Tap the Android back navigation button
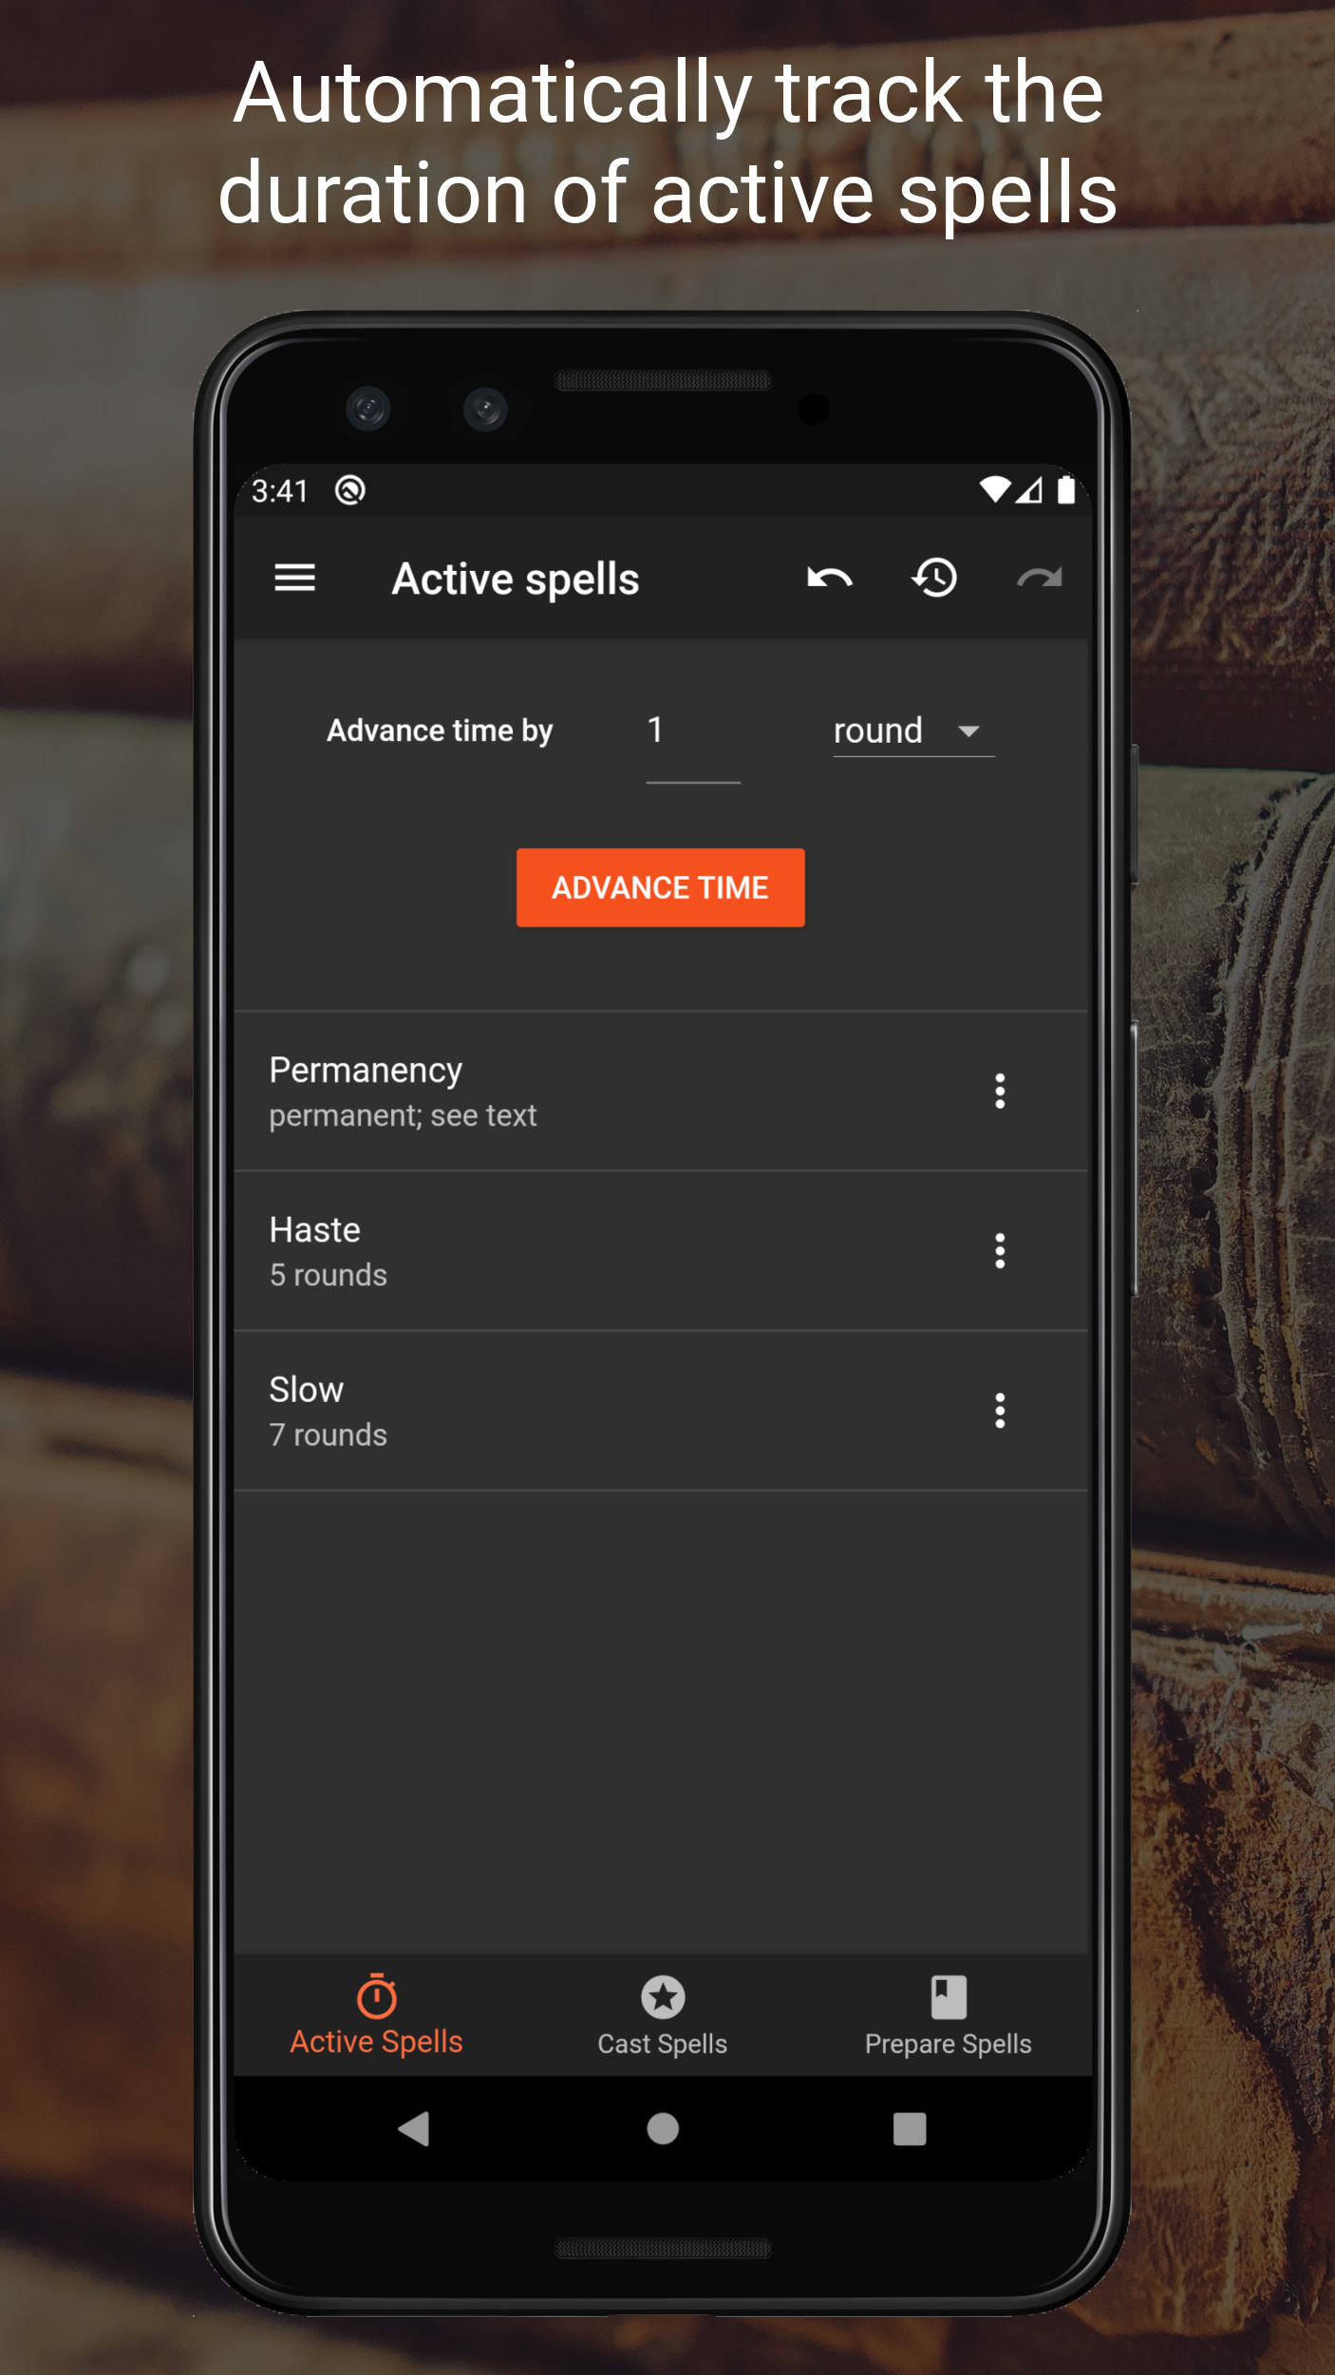1335x2375 pixels. (x=414, y=2129)
